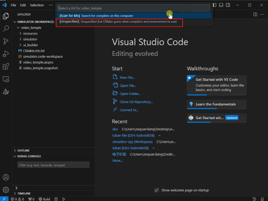Click the history icon in status bar

pyautogui.click(x=254, y=199)
